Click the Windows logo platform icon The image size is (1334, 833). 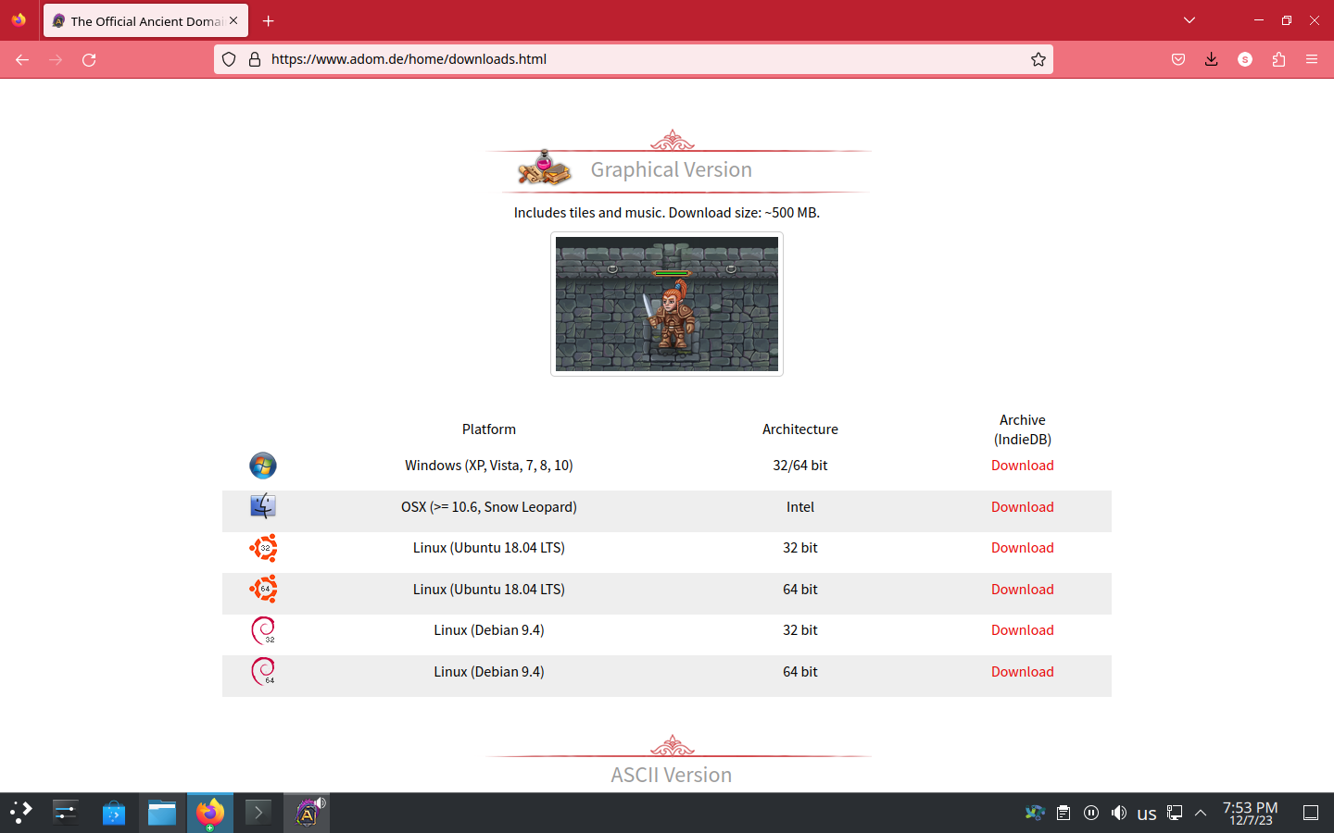tap(263, 466)
